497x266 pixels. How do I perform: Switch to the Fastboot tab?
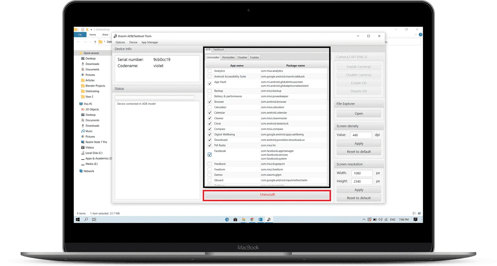(218, 49)
